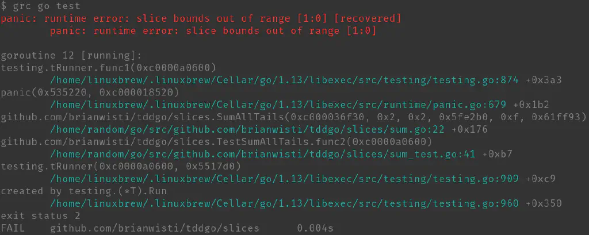Follow the sum_test.go:41 file path
589x235 pixels.
[x=265, y=154]
